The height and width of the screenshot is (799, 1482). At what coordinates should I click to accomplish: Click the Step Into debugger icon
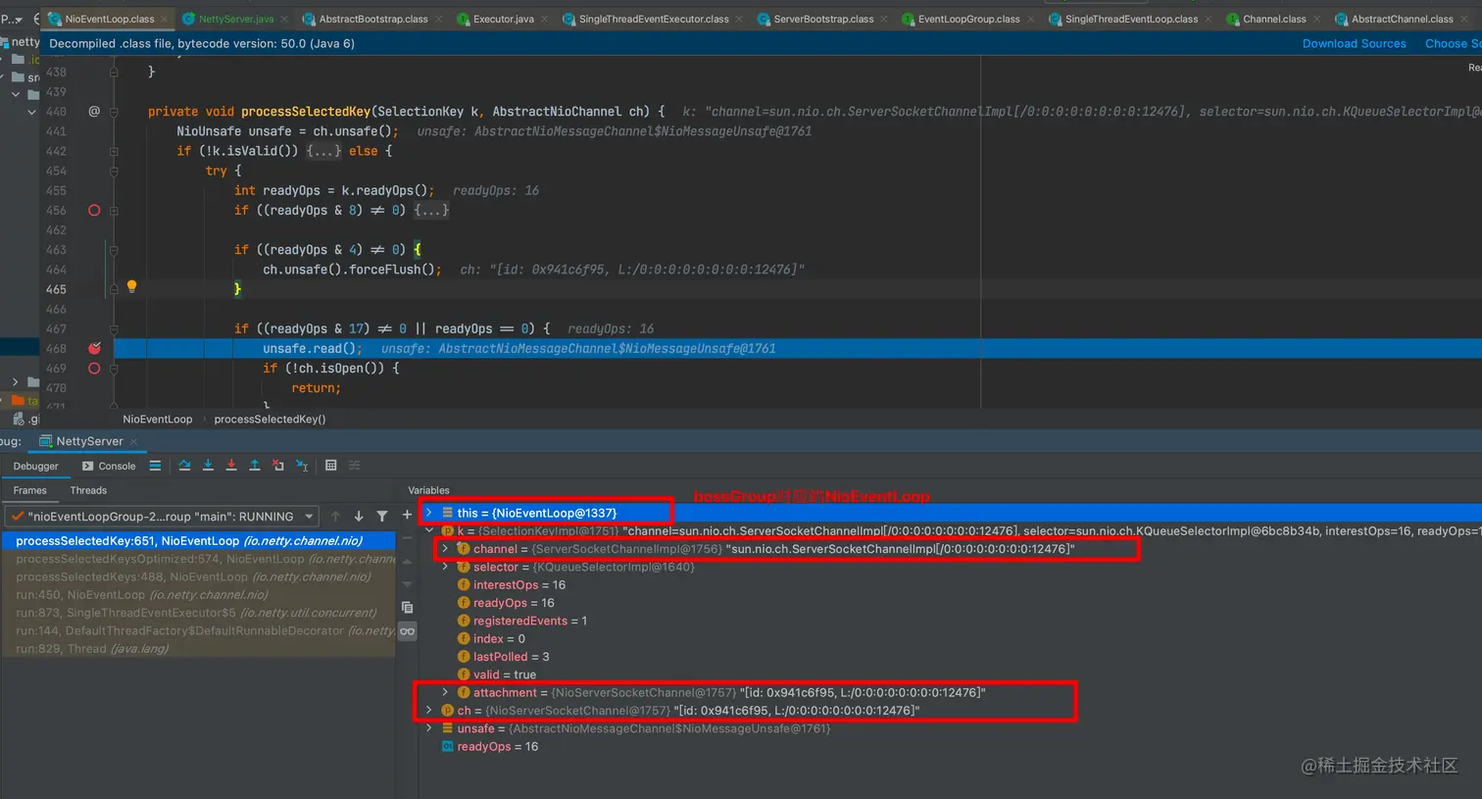pos(208,466)
